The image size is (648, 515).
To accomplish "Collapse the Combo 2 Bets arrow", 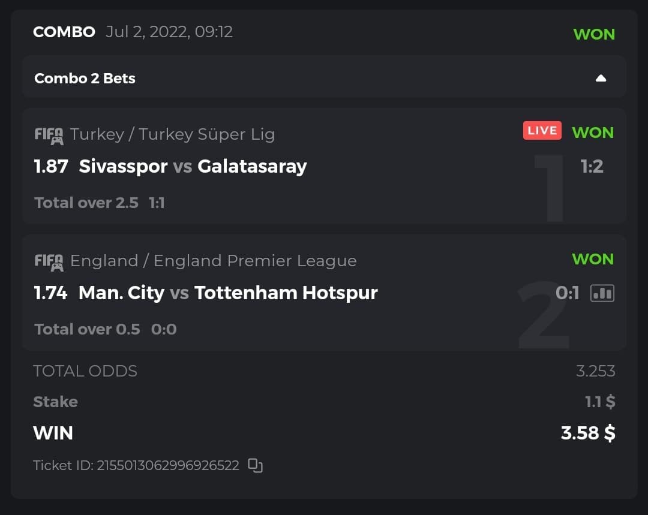I will 601,79.
